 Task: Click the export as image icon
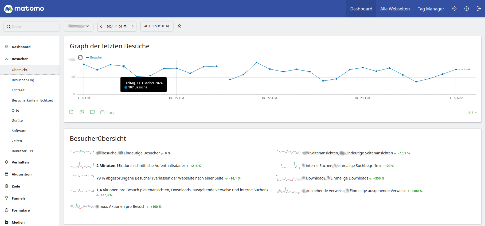pos(82,112)
